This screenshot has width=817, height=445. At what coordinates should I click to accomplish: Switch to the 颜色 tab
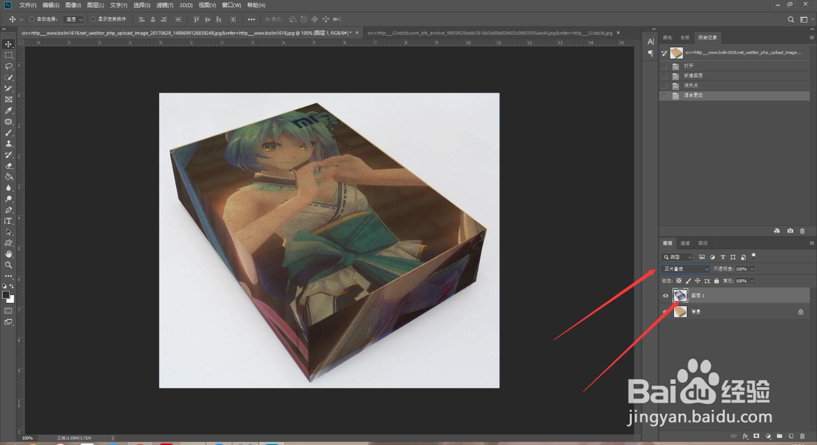[x=667, y=37]
